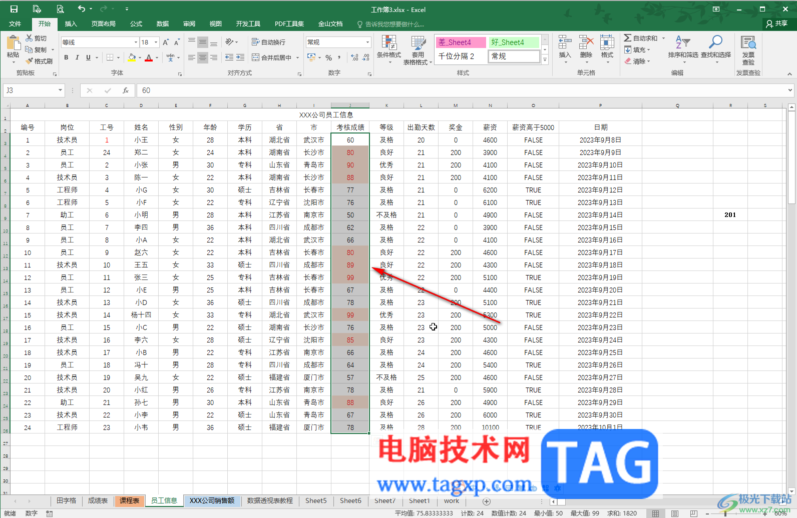
Task: Open invoice verification (发票查验)
Action: point(748,50)
